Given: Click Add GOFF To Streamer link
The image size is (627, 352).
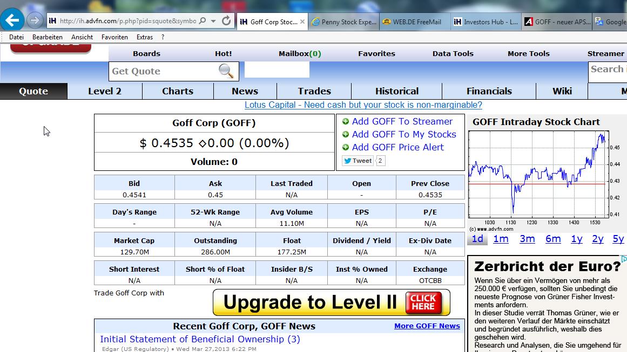Looking at the screenshot, I should [402, 121].
